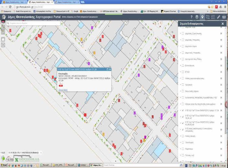The image size is (228, 168).
Task: Open dropdown arrow for Εκπαίδευση row
Action: 221,65
